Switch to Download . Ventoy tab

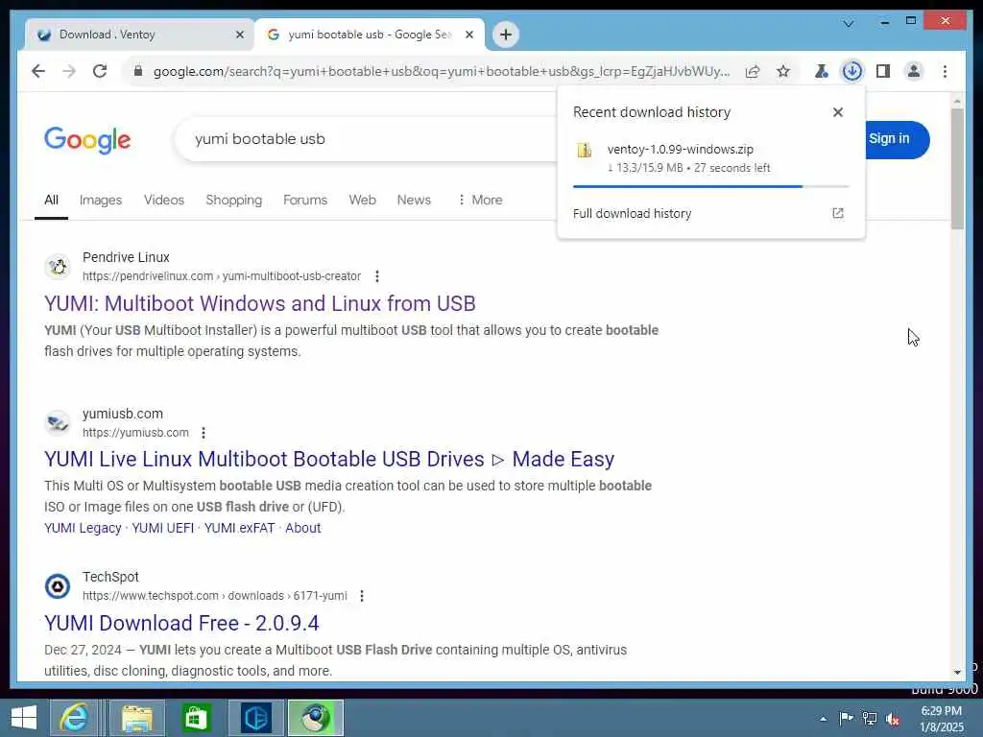pyautogui.click(x=140, y=35)
